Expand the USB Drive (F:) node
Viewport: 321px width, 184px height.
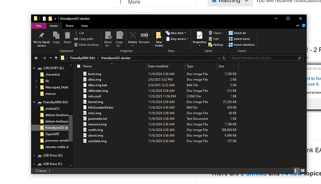tap(34, 164)
